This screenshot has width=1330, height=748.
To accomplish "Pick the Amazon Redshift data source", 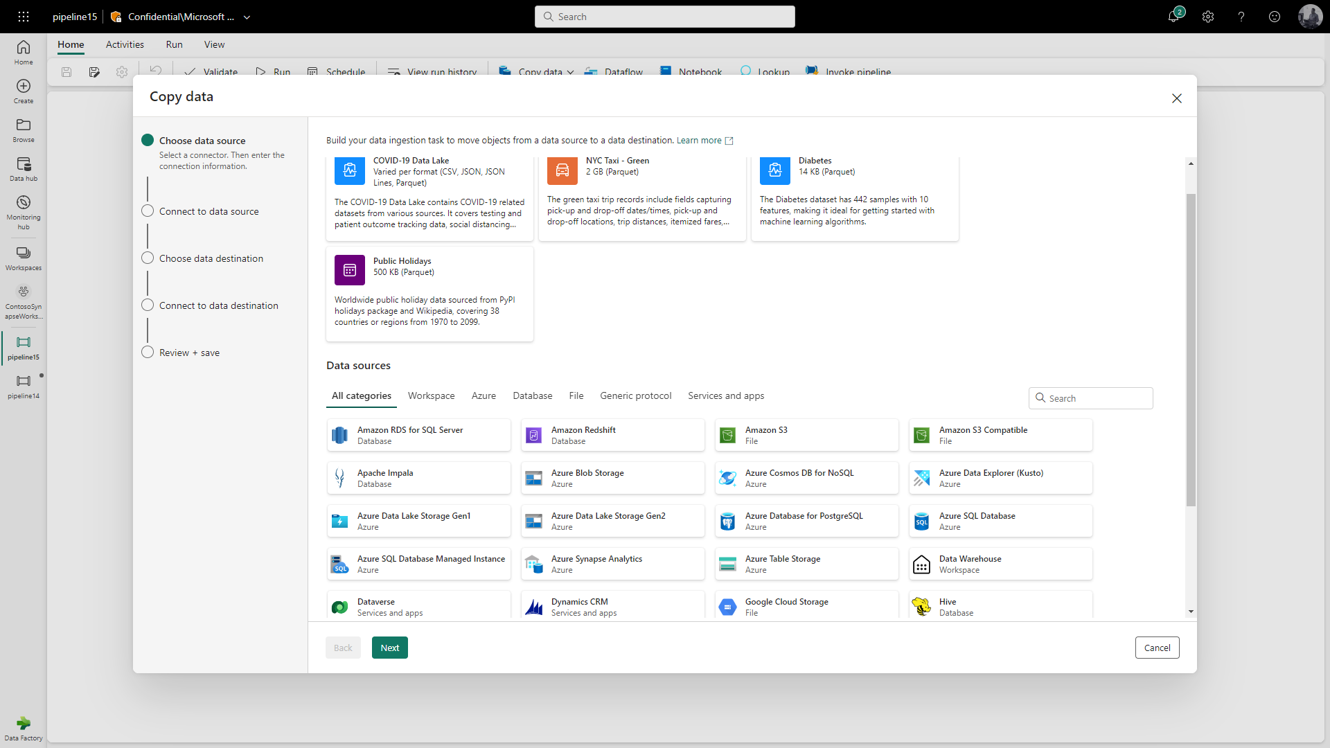I will tap(612, 435).
